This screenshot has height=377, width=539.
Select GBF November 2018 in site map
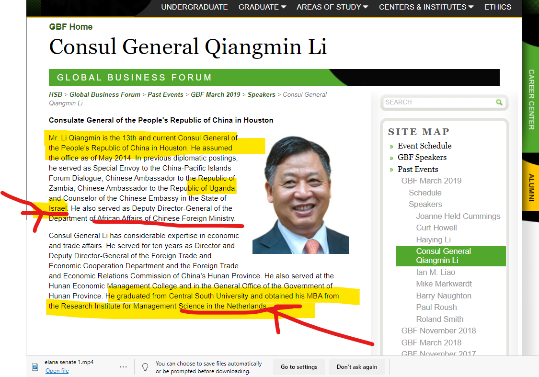pos(438,331)
